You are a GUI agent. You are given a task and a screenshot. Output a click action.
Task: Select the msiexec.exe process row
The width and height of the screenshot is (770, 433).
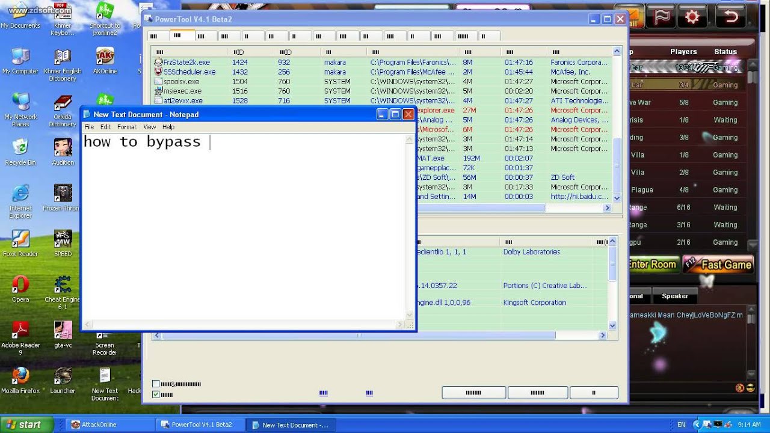383,91
